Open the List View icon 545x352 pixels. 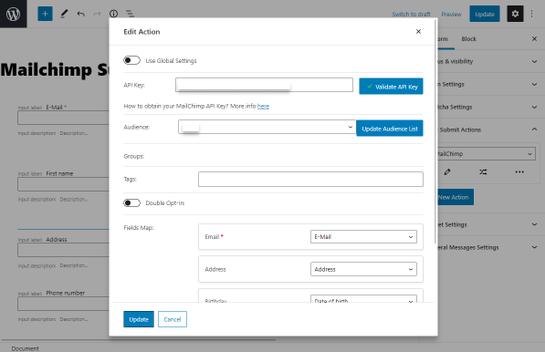(x=130, y=14)
